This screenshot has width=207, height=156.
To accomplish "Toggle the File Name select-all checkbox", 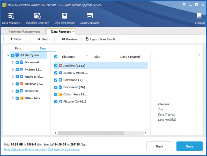I will tap(56, 57).
